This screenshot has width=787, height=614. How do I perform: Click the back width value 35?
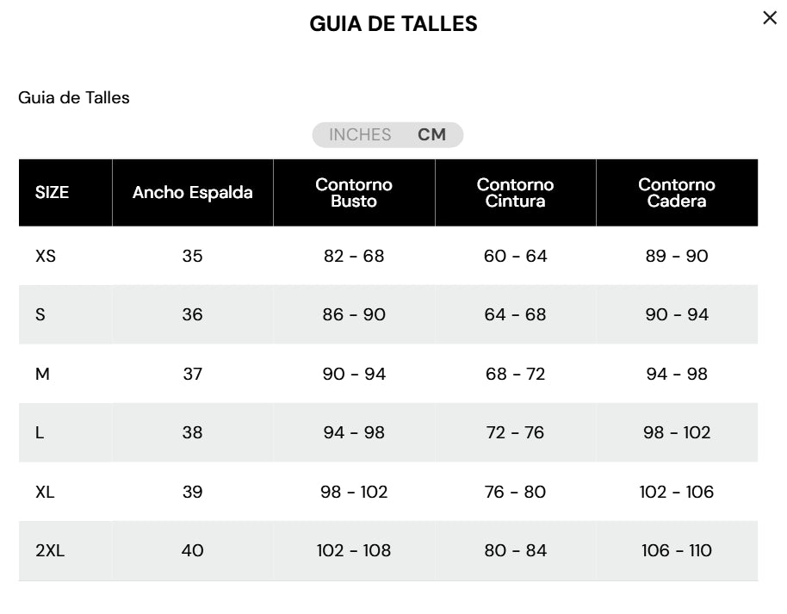tap(192, 256)
